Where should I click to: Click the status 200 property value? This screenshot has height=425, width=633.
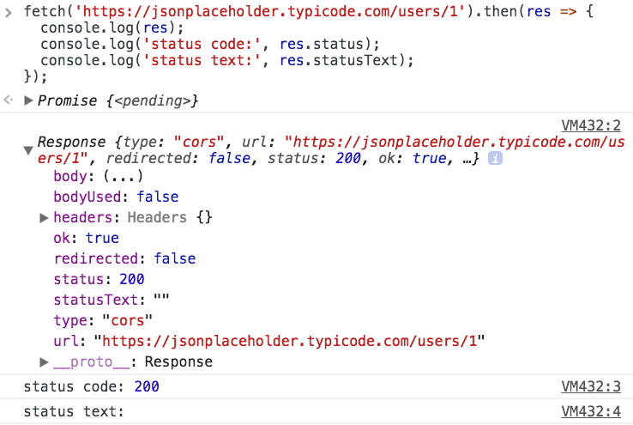coord(132,280)
